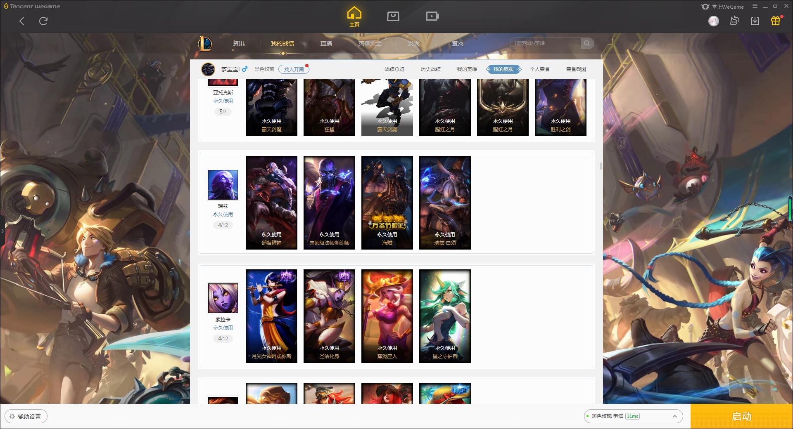Open the video camera icon
Viewport: 793px width, 429px height.
[432, 16]
